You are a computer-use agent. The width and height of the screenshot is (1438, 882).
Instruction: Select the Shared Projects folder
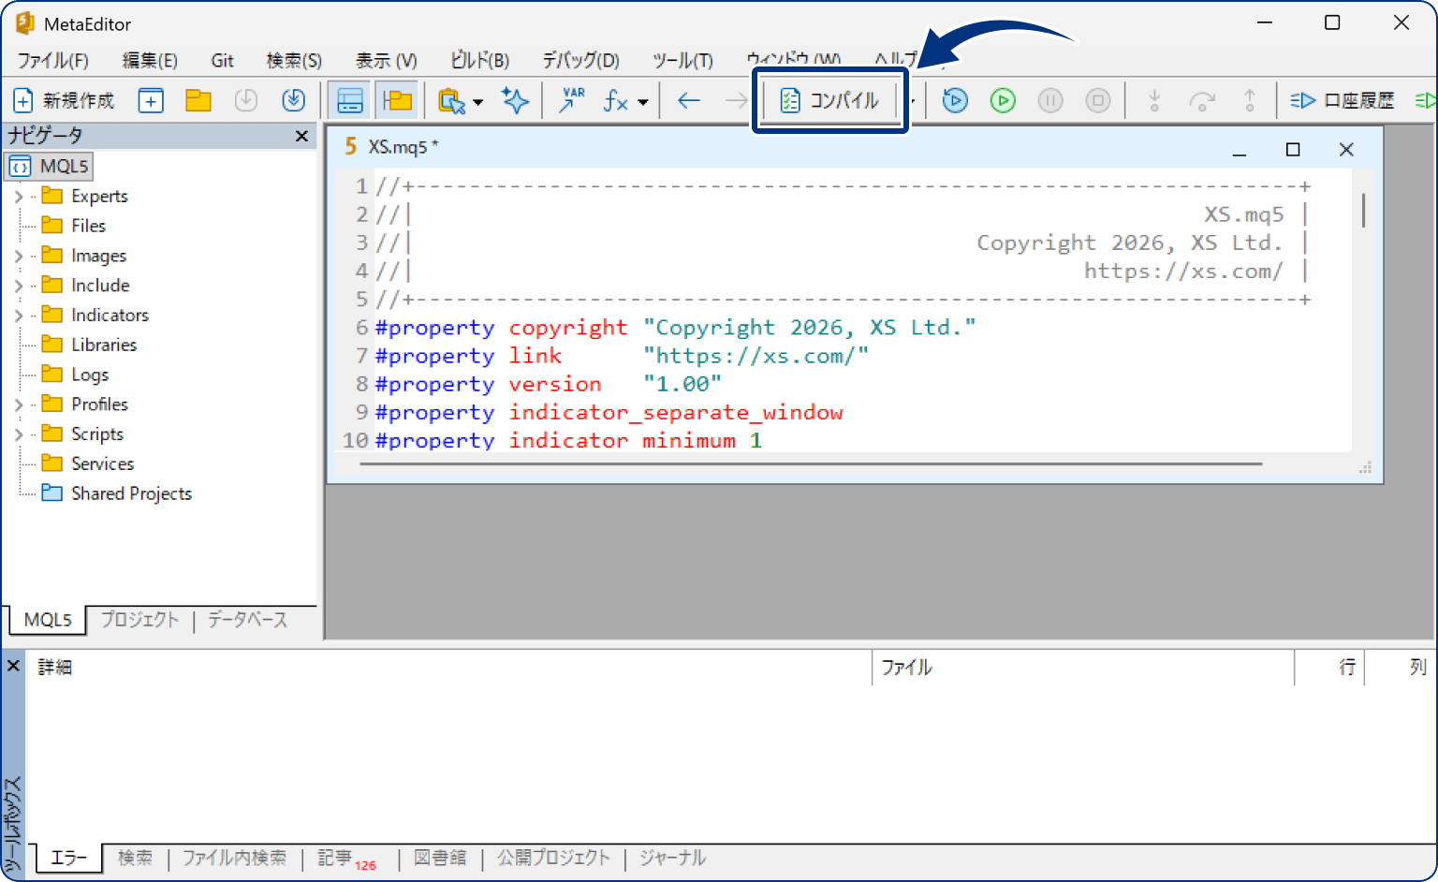131,493
